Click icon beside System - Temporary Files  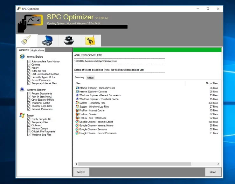(77, 103)
